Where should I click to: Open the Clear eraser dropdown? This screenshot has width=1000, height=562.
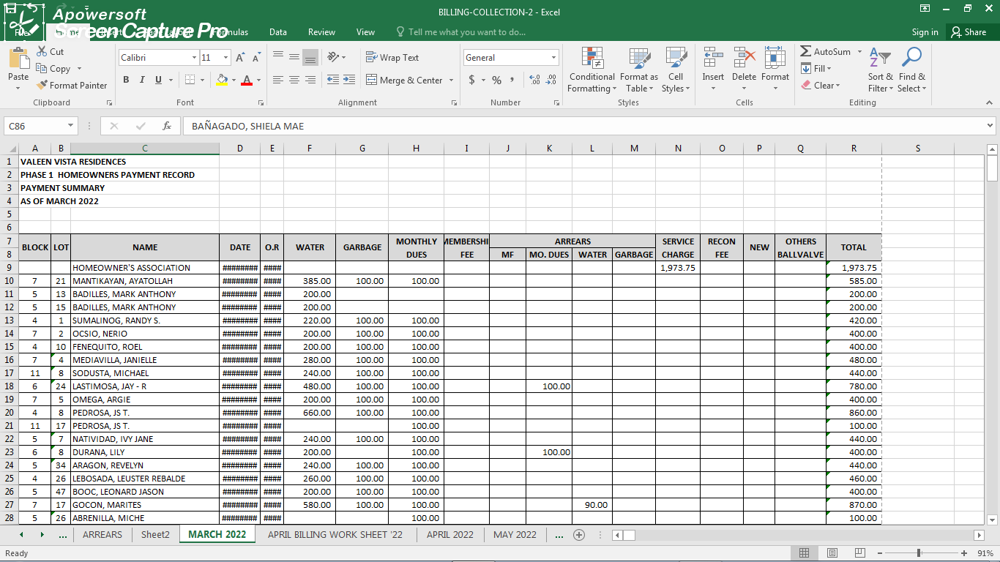coord(821,85)
